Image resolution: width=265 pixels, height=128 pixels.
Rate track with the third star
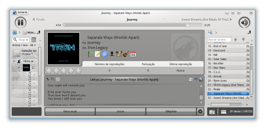(x=63, y=70)
